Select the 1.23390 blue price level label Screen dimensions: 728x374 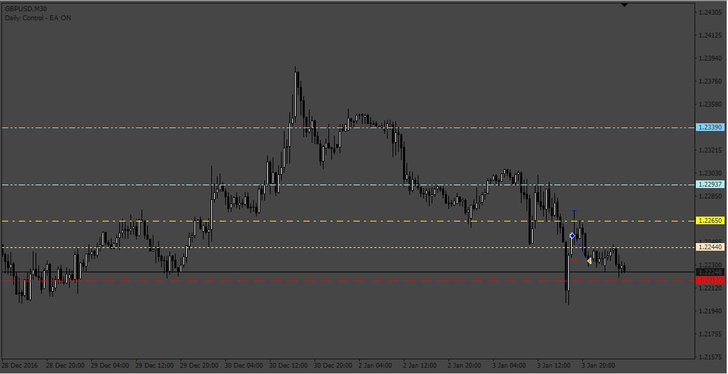[x=710, y=127]
